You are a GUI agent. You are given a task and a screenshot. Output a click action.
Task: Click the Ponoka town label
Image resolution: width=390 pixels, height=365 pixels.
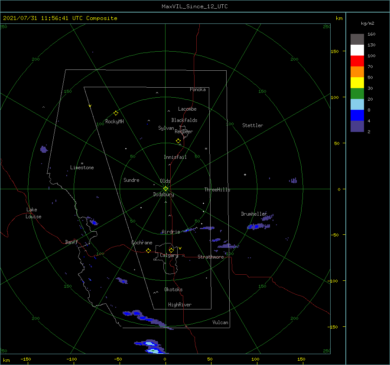pos(198,89)
